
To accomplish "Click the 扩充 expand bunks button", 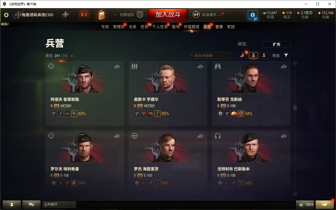I will [277, 44].
